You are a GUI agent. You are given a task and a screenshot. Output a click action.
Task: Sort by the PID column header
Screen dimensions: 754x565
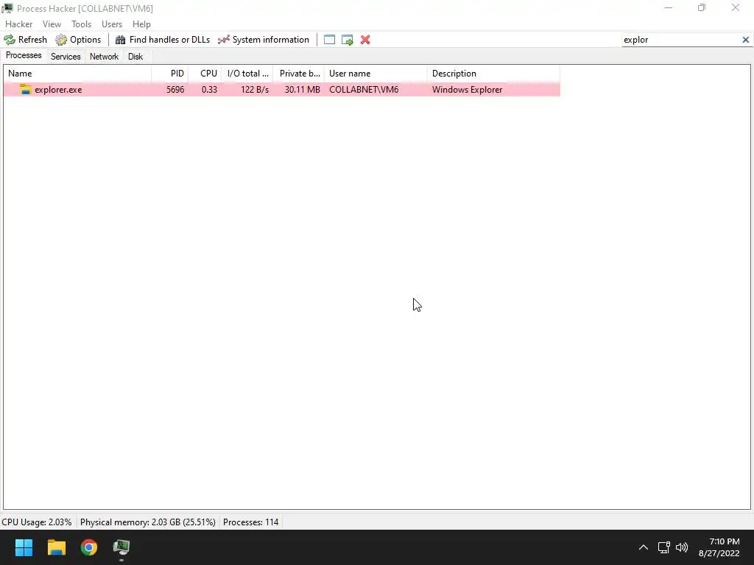[x=170, y=74]
